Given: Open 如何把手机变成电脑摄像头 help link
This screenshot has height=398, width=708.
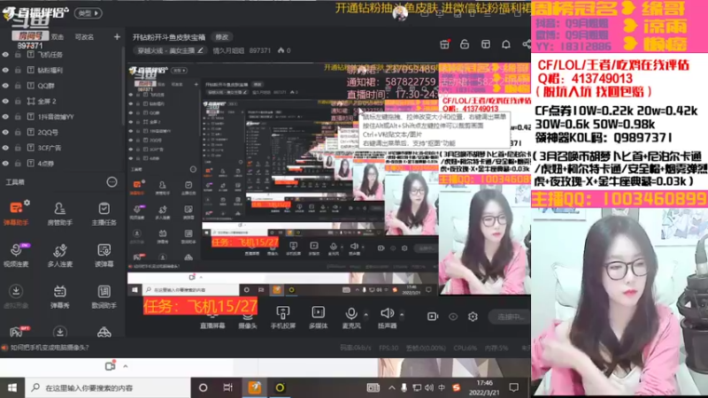Looking at the screenshot, I should pyautogui.click(x=50, y=348).
